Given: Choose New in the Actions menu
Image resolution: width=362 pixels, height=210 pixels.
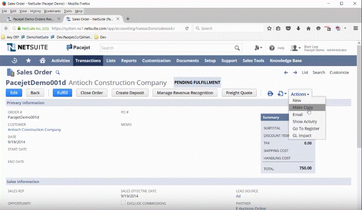Looking at the screenshot, I should tap(307, 100).
